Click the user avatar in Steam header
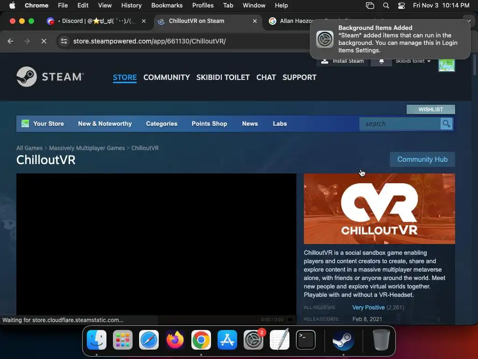 click(x=447, y=65)
